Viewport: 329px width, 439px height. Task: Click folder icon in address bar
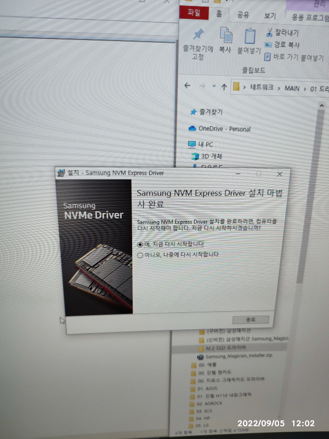[236, 87]
